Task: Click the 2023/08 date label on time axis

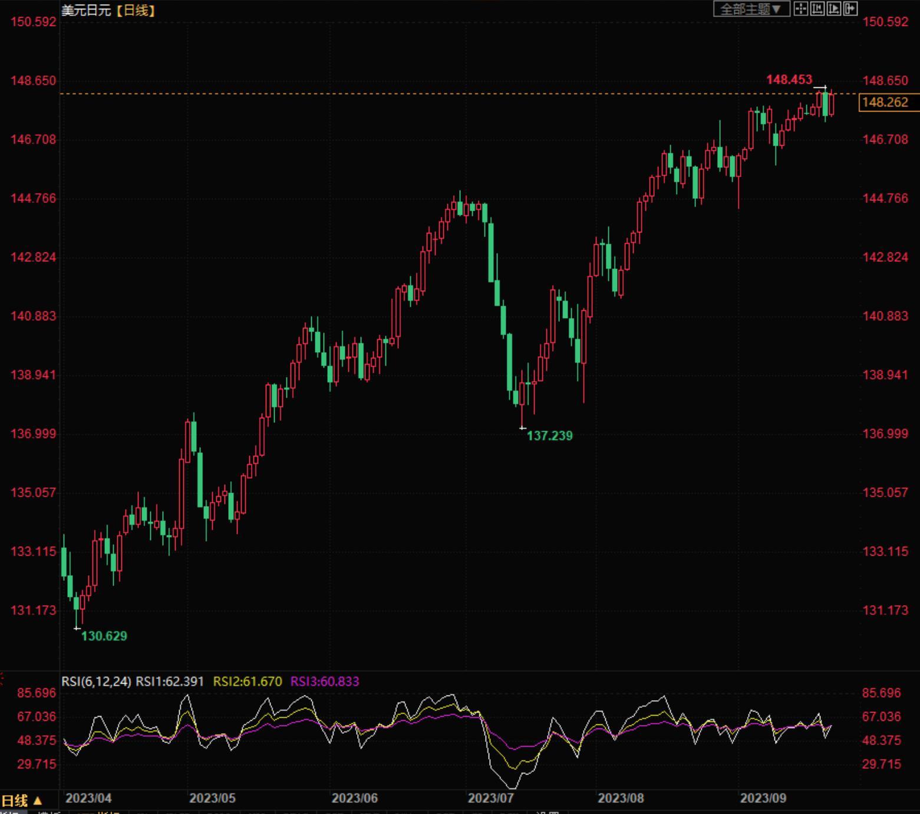Action: click(621, 798)
